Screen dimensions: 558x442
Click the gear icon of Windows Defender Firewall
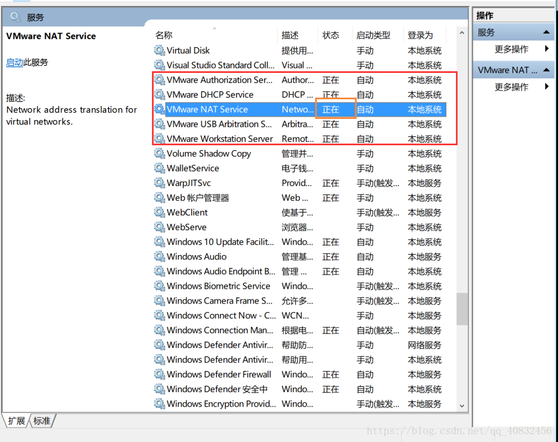coord(159,374)
